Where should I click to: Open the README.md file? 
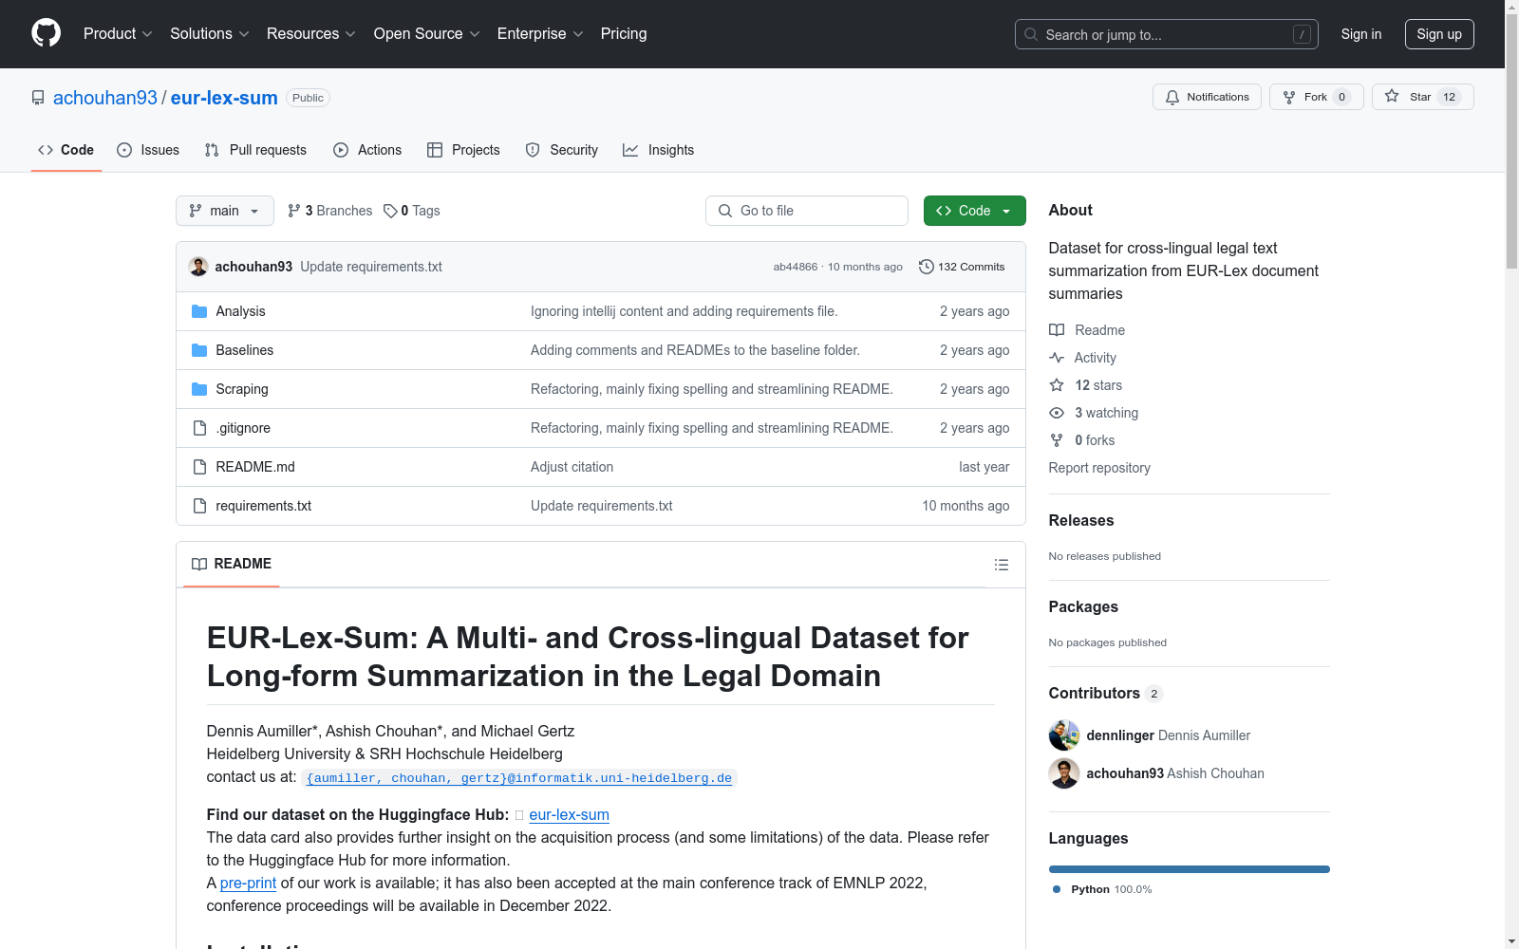coord(255,467)
